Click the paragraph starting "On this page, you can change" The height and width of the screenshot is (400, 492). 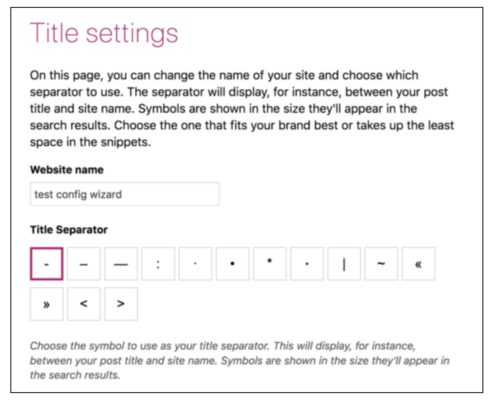point(242,108)
